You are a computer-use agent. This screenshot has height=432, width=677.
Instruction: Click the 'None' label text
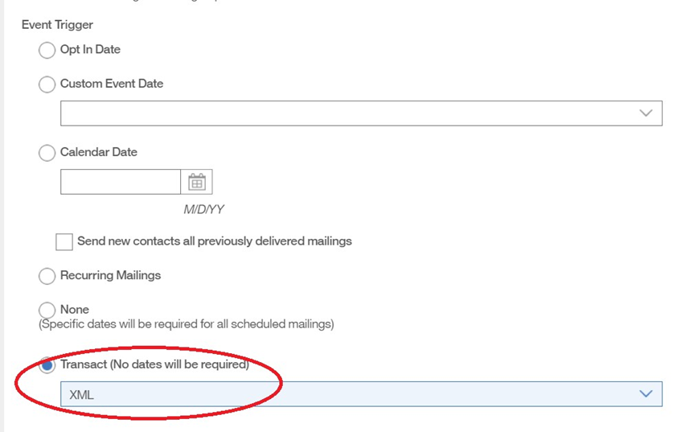click(x=75, y=310)
